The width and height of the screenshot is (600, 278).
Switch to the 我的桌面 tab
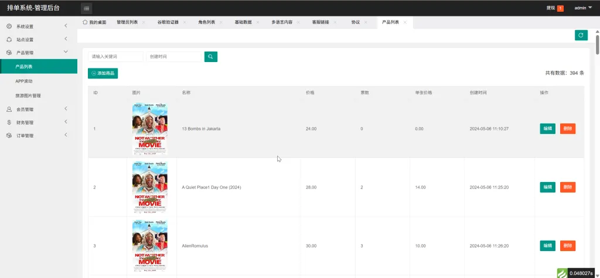click(x=94, y=23)
